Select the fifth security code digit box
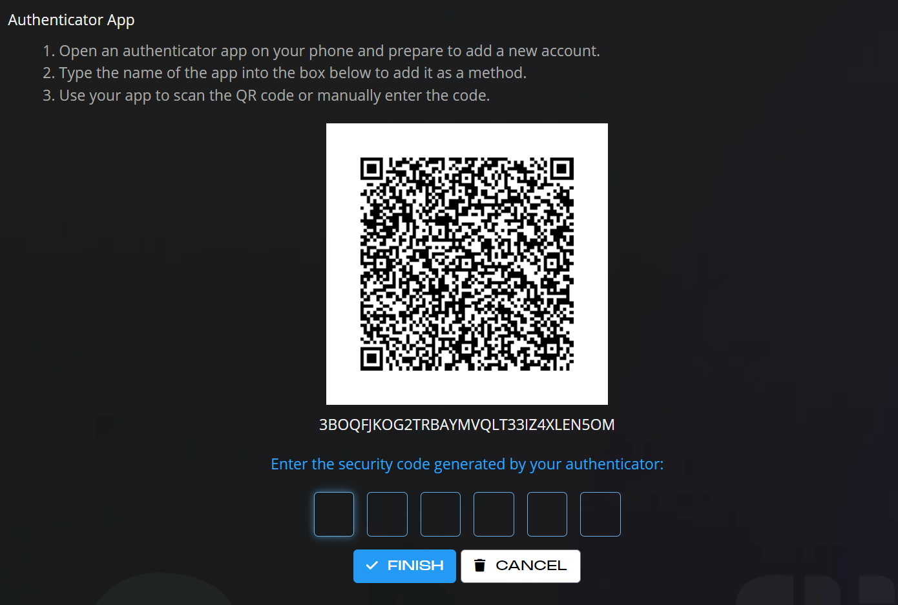The image size is (898, 605). [547, 514]
